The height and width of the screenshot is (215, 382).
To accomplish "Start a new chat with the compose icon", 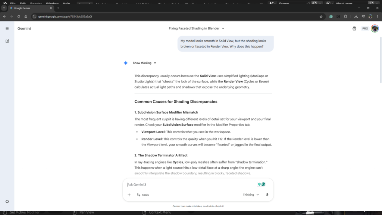I will [7, 41].
